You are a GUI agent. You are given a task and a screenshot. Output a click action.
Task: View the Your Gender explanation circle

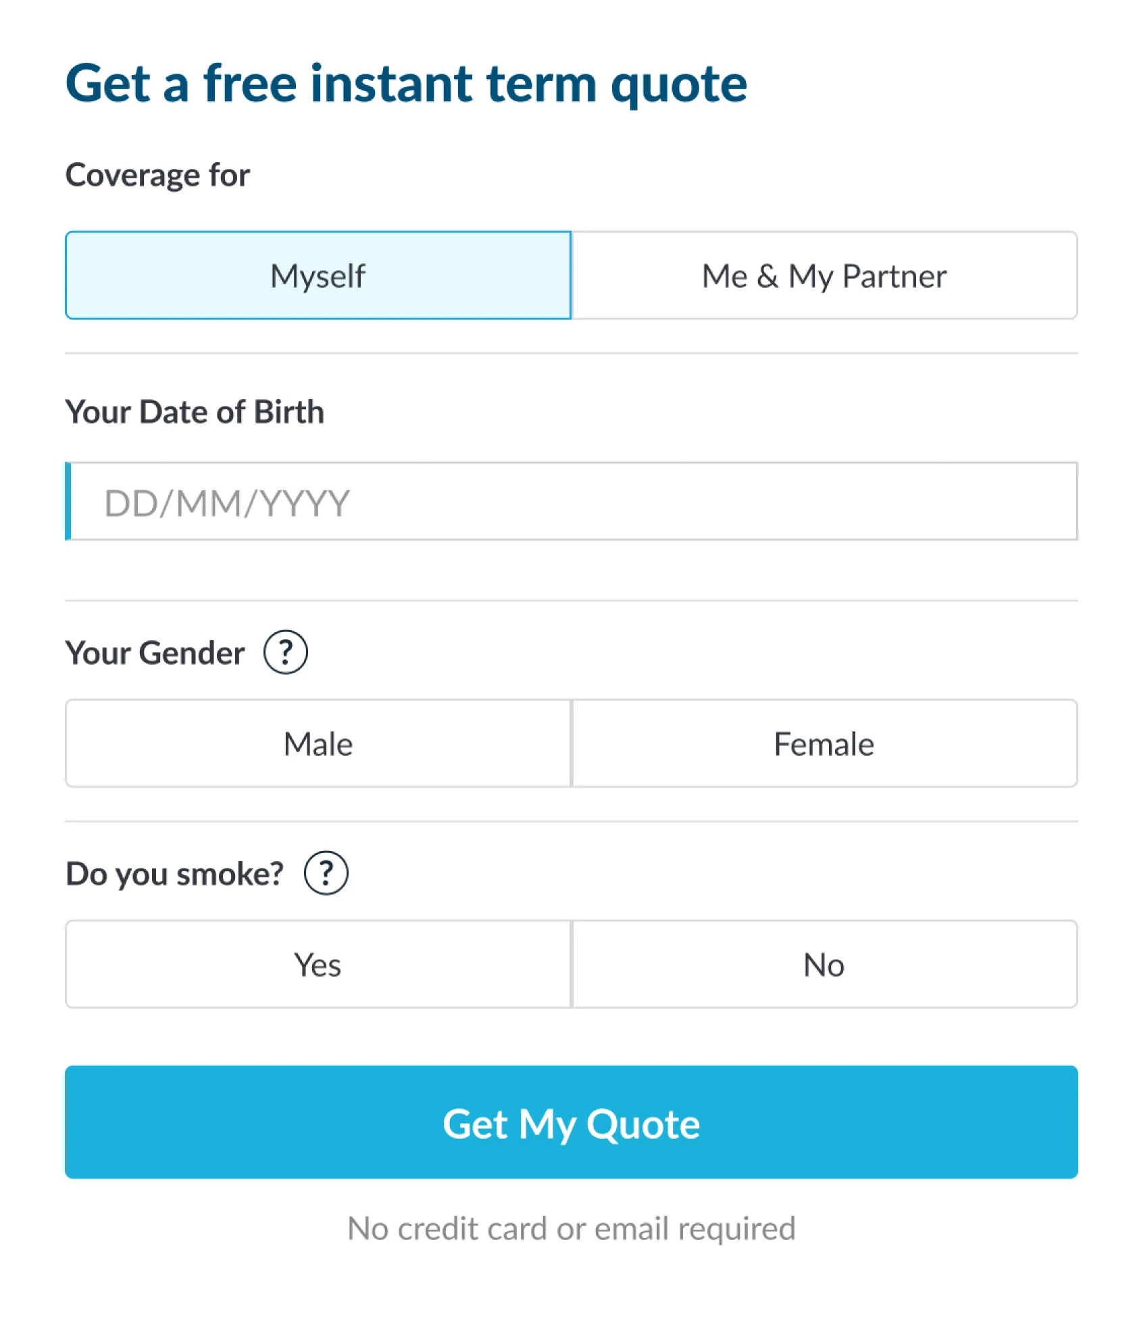[x=286, y=651]
